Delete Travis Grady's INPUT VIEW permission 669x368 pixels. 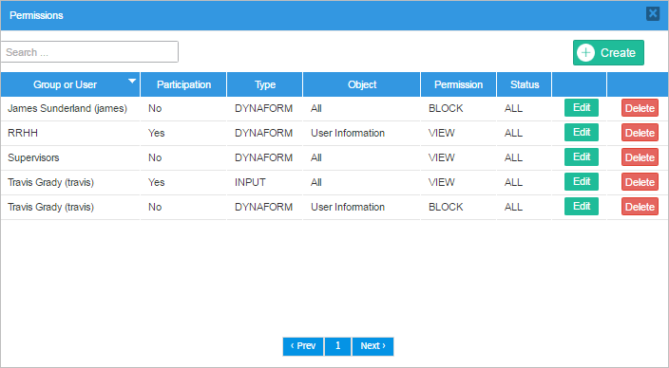click(640, 182)
